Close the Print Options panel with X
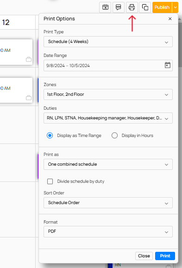 pyautogui.click(x=170, y=19)
